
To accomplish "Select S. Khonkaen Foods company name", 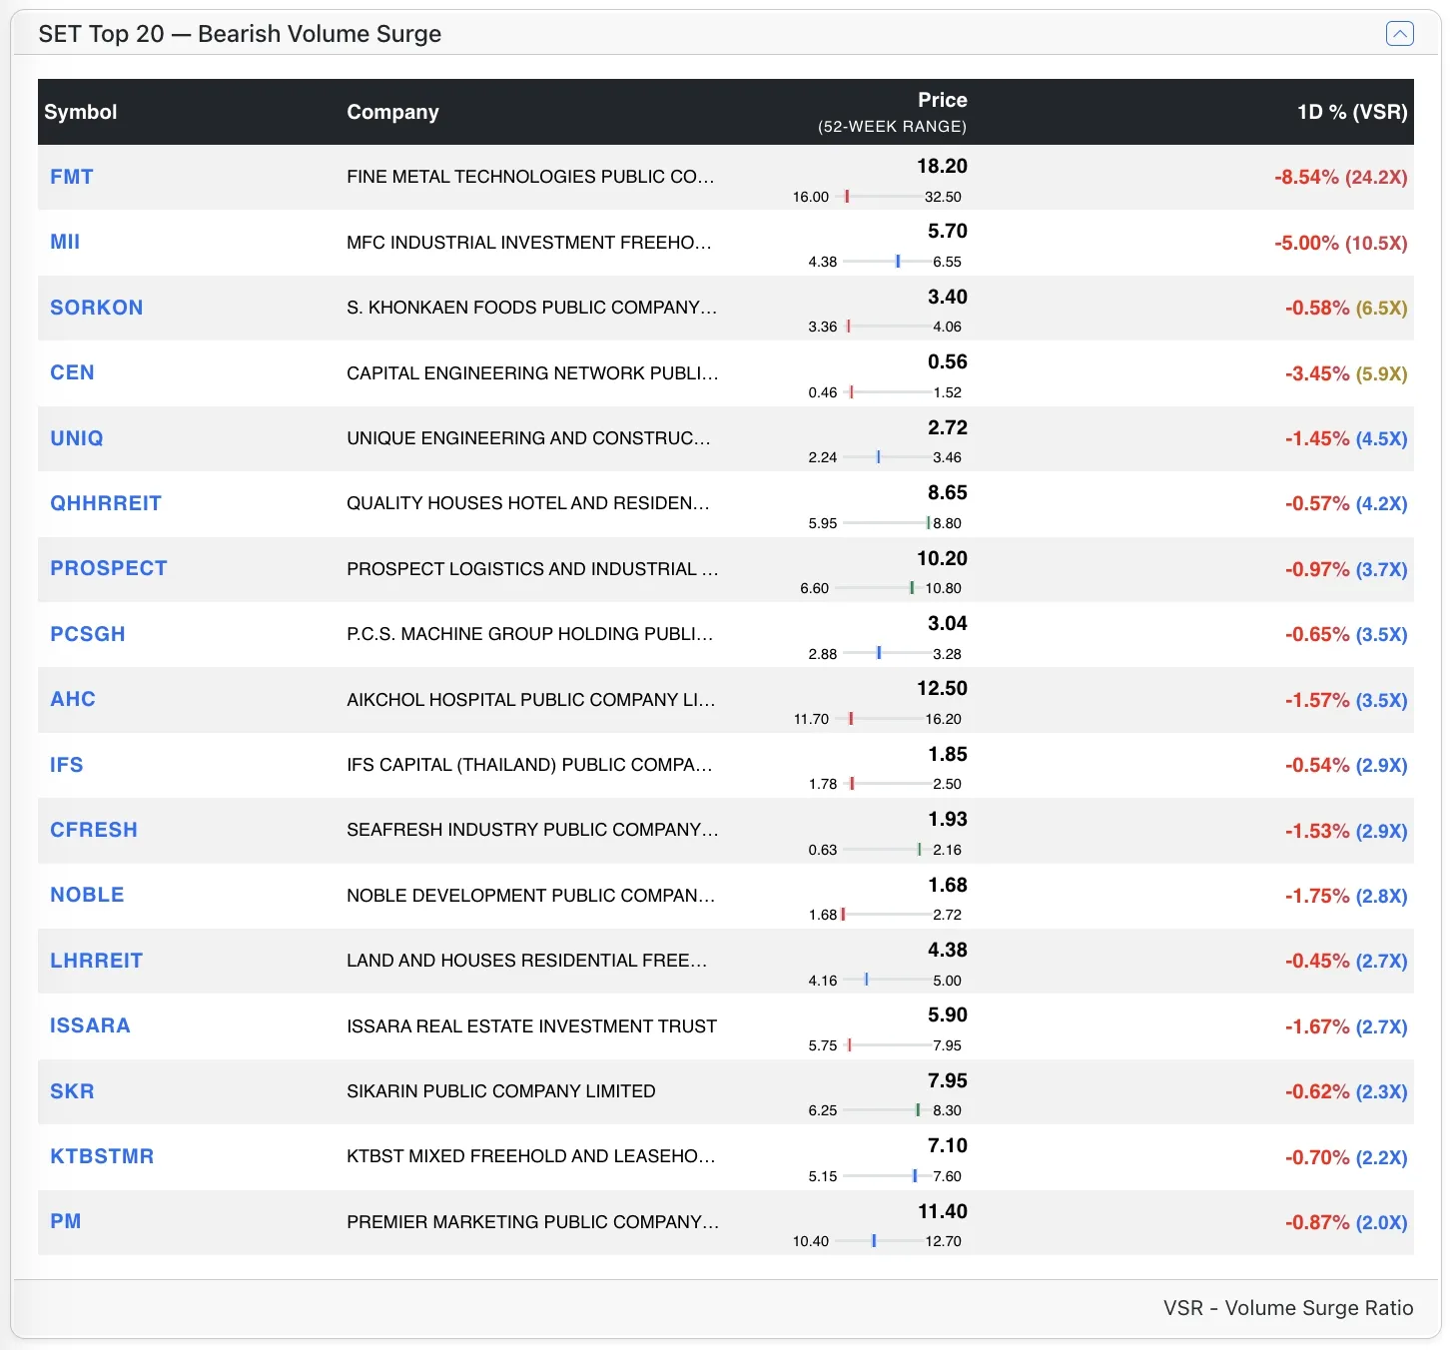I will (532, 308).
